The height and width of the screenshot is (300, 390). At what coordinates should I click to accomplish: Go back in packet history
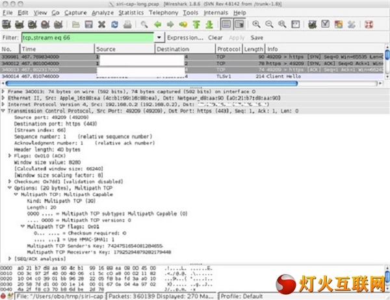click(157, 24)
